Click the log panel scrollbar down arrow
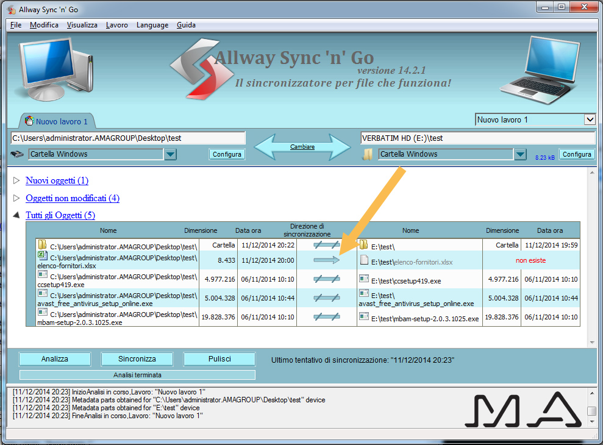The height and width of the screenshot is (445, 603). point(592,422)
